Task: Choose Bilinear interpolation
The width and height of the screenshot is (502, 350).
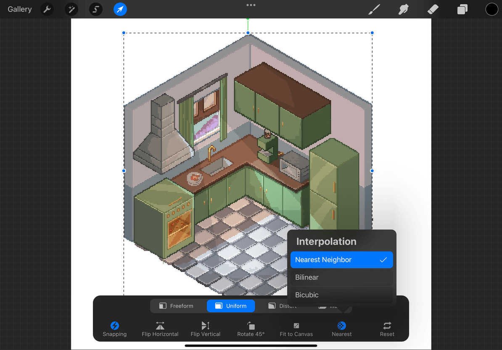Action: pyautogui.click(x=341, y=277)
